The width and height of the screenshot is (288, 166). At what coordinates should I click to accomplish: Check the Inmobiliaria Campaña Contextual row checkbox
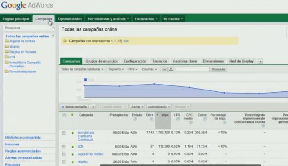[64, 133]
